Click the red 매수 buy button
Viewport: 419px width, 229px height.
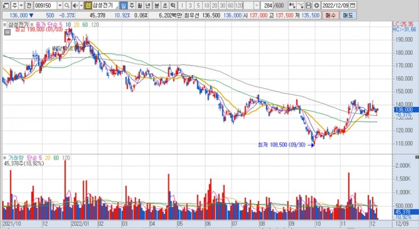pyautogui.click(x=330, y=16)
